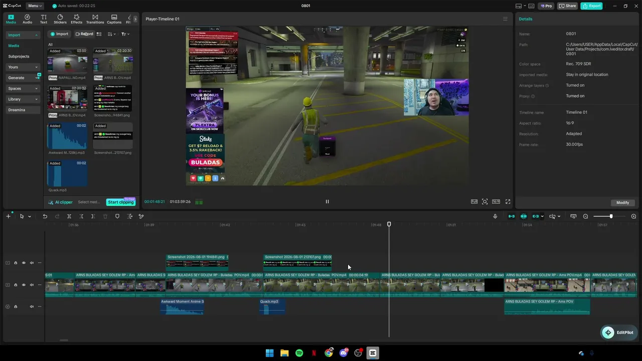Open the AI clipper tool

coord(61,202)
